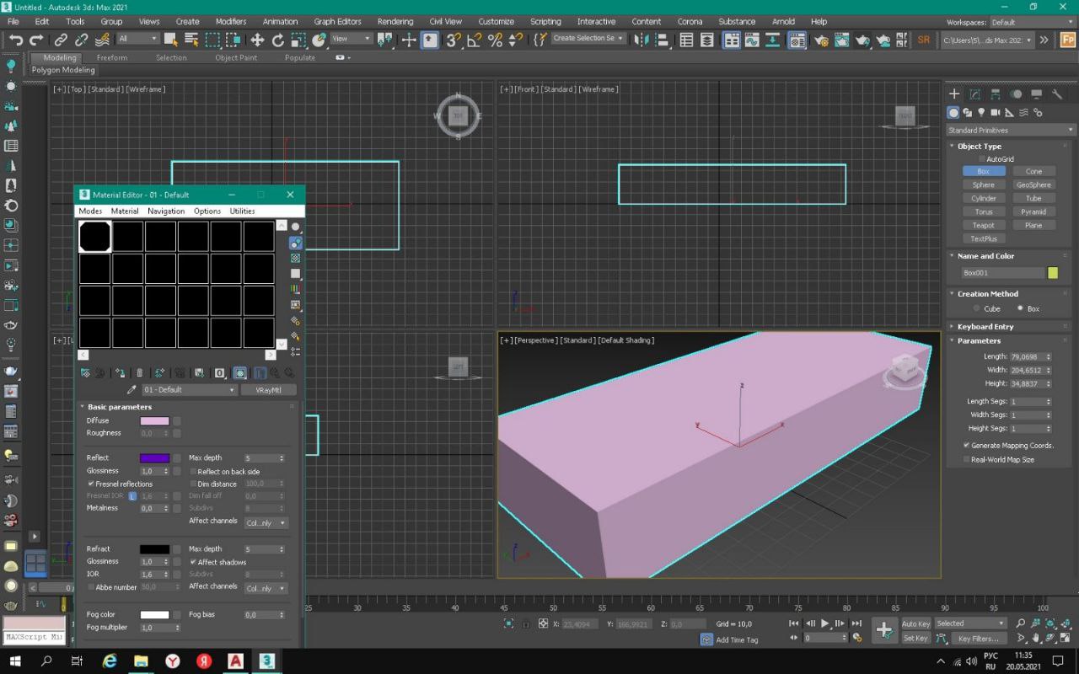
Task: Open the Modify tab in the command panel
Action: (974, 94)
